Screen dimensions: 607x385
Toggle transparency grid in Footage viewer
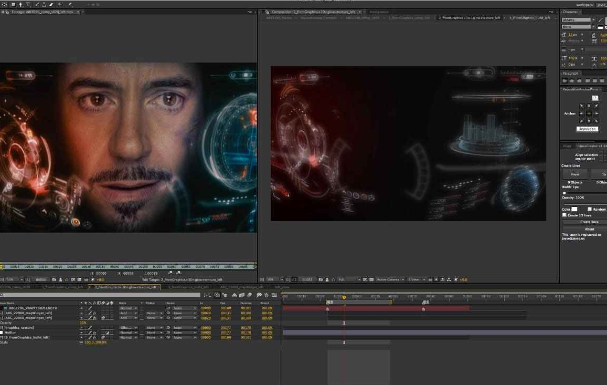(79, 279)
